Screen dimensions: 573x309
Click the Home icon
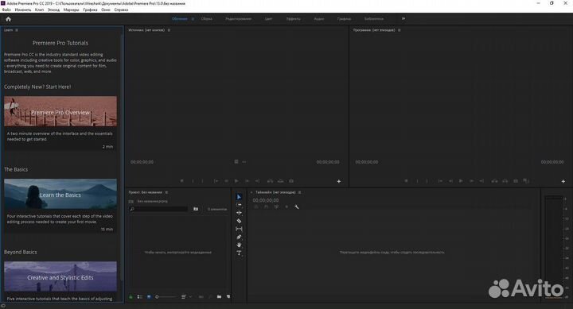(9, 19)
